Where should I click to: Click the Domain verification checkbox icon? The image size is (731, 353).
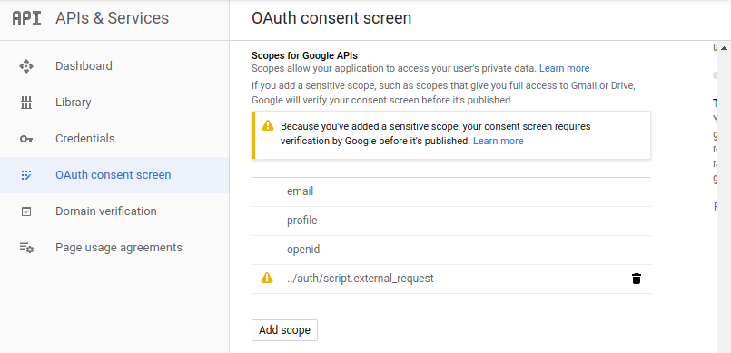26,211
